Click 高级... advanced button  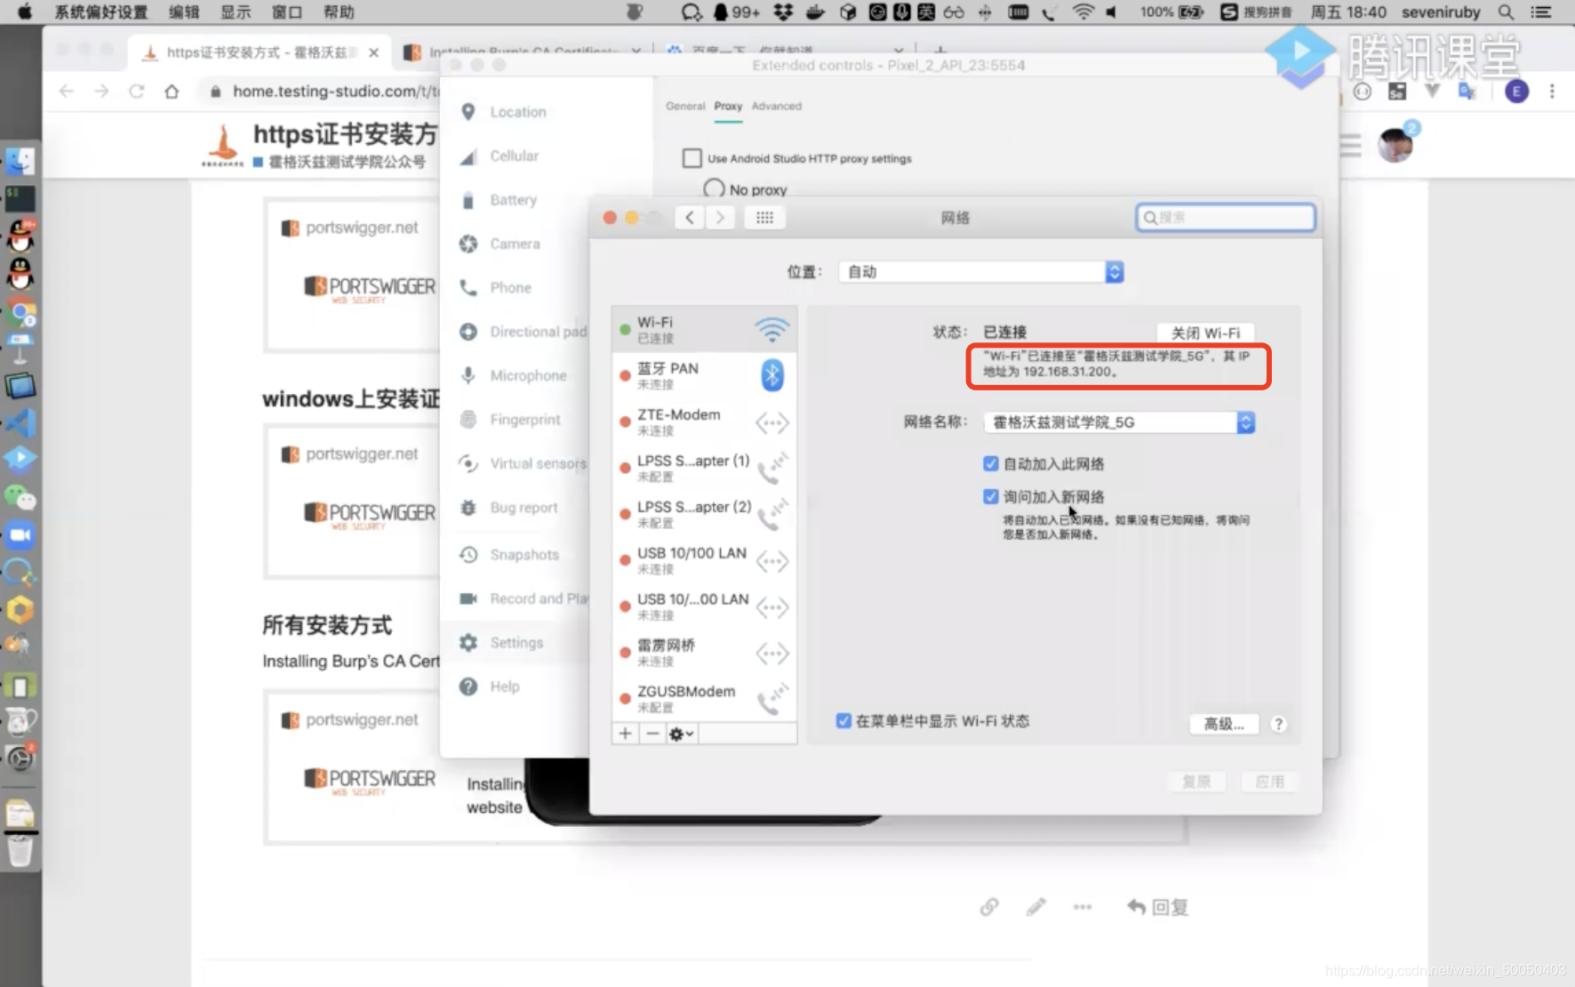point(1224,724)
